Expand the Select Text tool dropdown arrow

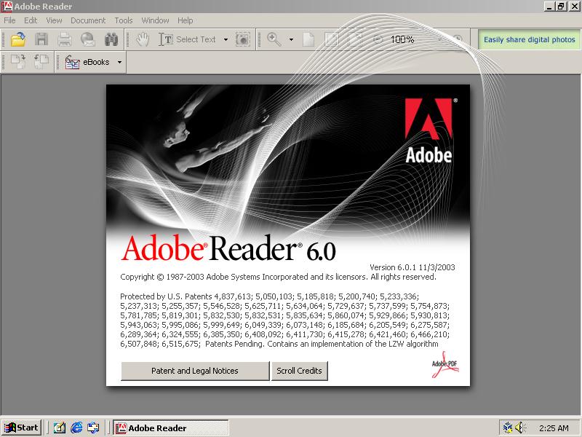[x=226, y=39]
